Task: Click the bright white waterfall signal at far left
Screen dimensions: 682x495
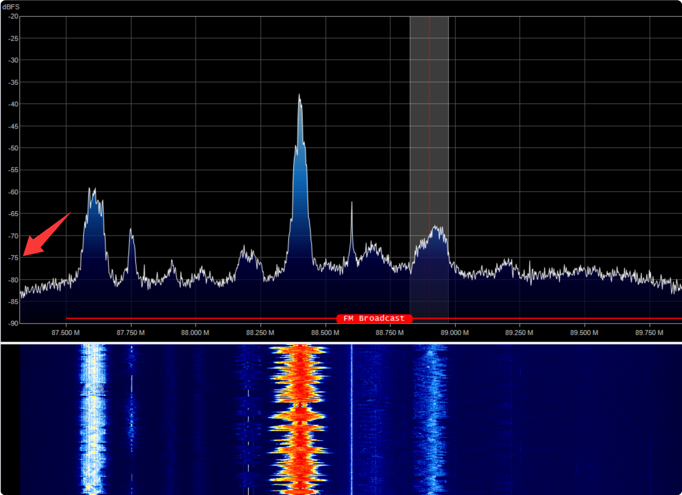Action: pyautogui.click(x=93, y=417)
